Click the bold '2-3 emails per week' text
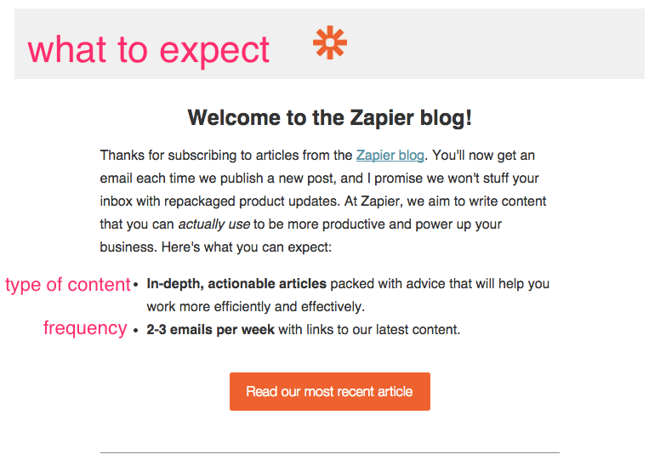The width and height of the screenshot is (666, 460). pos(210,329)
